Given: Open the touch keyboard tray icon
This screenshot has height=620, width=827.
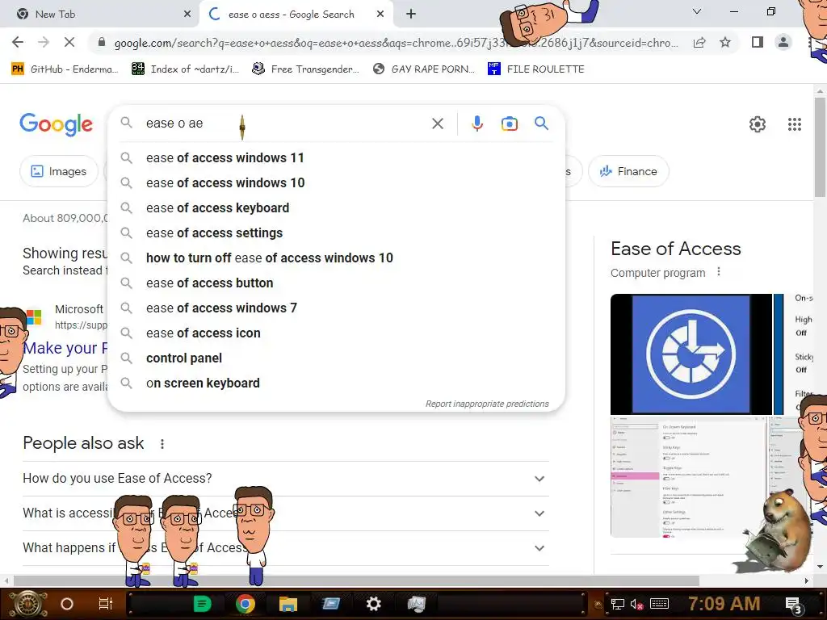Looking at the screenshot, I should coord(659,604).
